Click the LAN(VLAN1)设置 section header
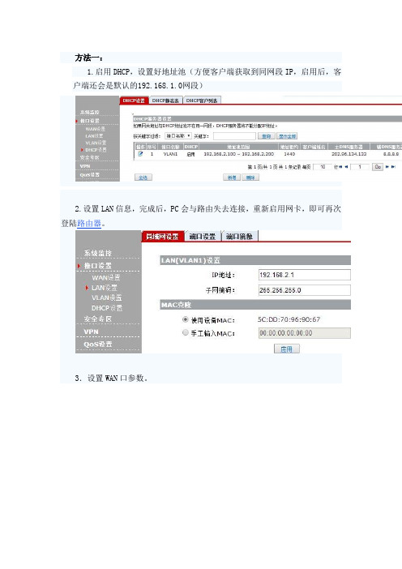 (255, 260)
